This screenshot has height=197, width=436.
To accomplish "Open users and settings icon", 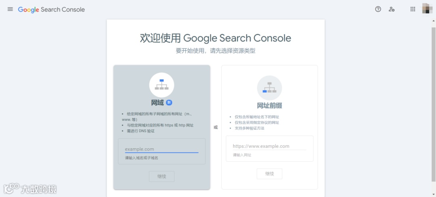I will click(392, 9).
